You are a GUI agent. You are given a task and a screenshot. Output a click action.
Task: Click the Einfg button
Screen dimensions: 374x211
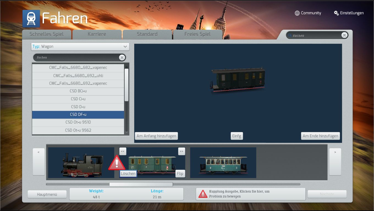[237, 136]
